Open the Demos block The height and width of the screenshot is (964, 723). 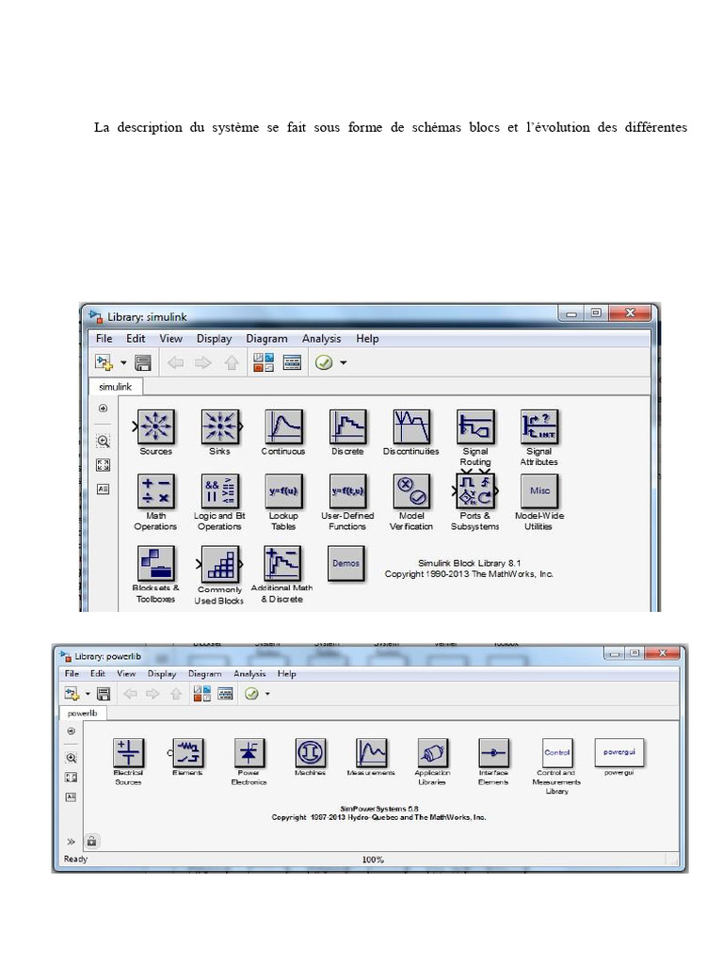click(x=346, y=563)
